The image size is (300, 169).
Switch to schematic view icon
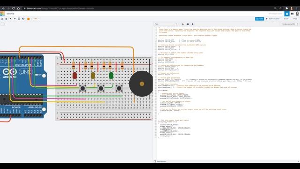(292, 14)
